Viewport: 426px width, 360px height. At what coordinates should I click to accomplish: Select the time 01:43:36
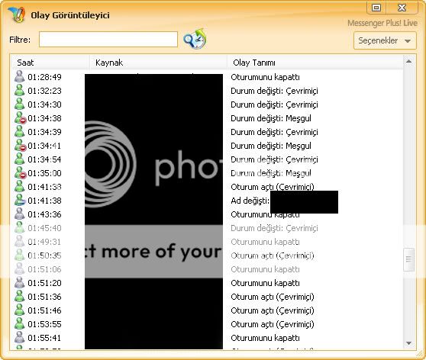44,214
